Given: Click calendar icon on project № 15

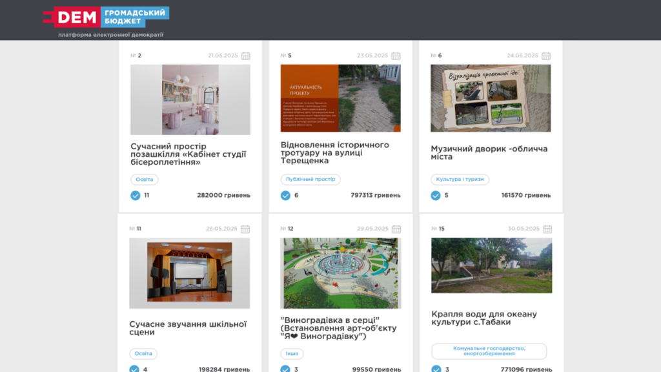Looking at the screenshot, I should [x=547, y=229].
